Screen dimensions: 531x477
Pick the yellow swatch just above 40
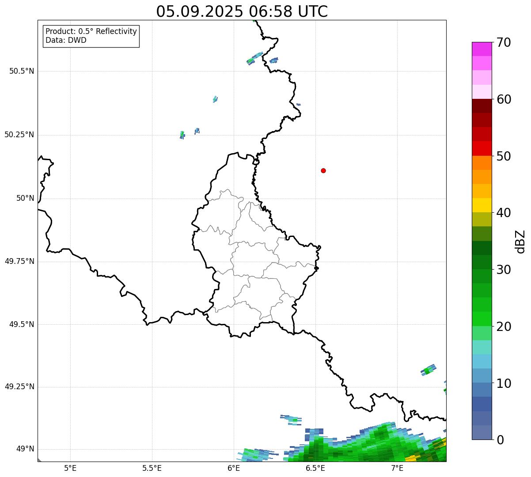click(482, 205)
